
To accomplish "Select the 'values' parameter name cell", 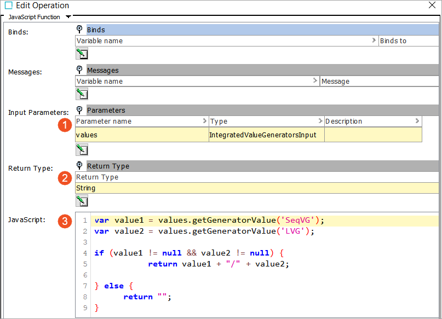I will coord(141,135).
